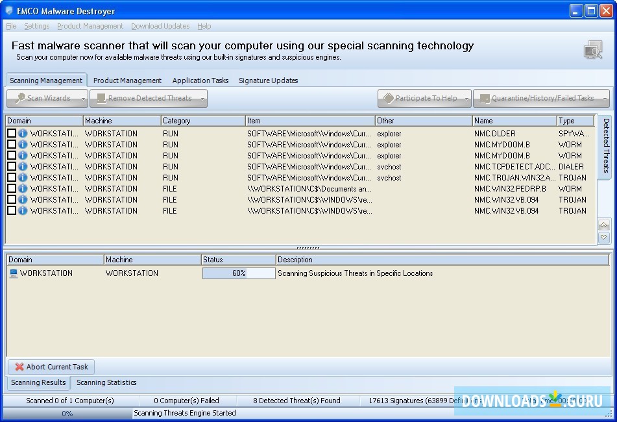617x422 pixels.
Task: Click 'Scanning Threats Engine Started' status message
Action: click(x=184, y=413)
